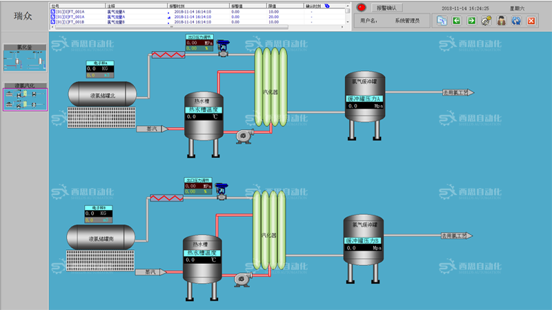
Task: Click the 系统管理员 username field
Action: (407, 21)
